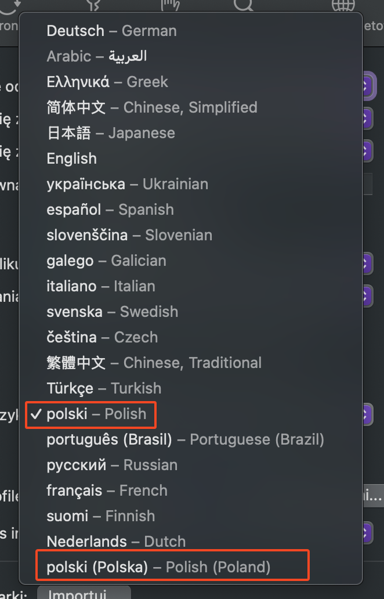Pick polski (Polska) – Polish (Poland)
Screen dimensions: 384x599
[x=158, y=567]
